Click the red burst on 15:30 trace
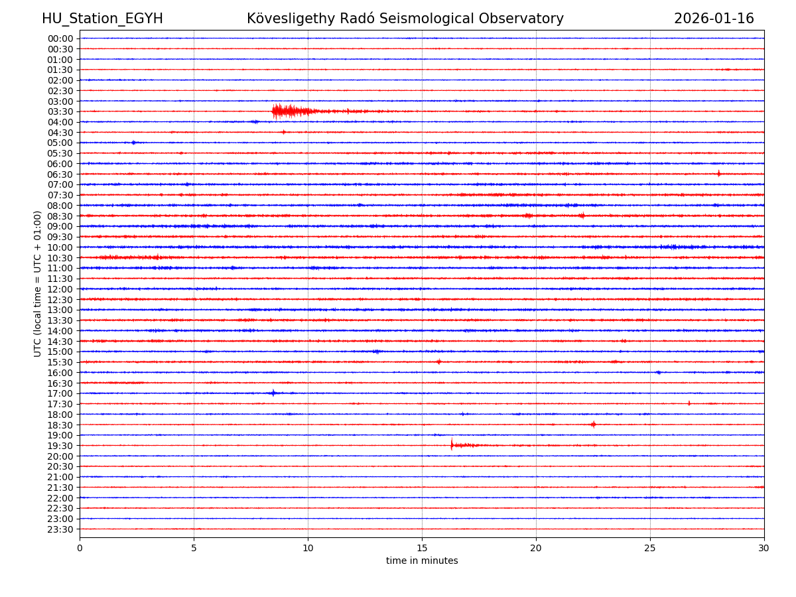The height and width of the screenshot is (597, 796). tap(438, 362)
